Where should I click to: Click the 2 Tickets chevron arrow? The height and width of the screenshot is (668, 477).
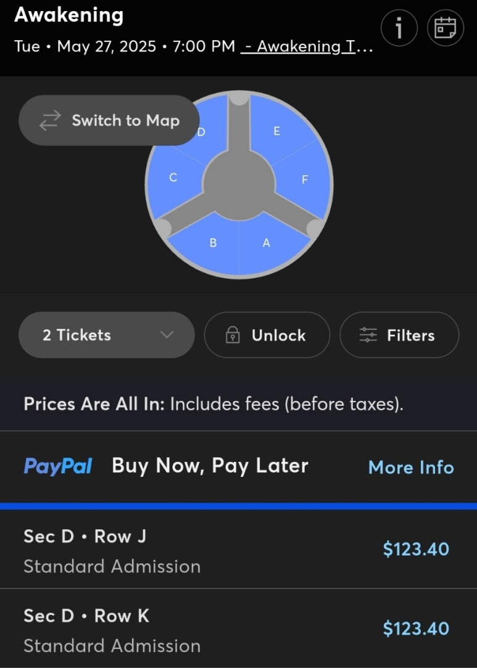pyautogui.click(x=167, y=335)
